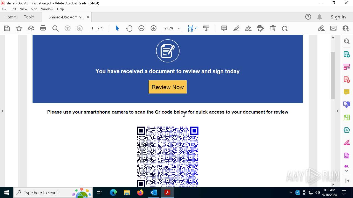Viewport: 353px width, 198px height.
Task: Open the Help menu
Action: (x=60, y=9)
